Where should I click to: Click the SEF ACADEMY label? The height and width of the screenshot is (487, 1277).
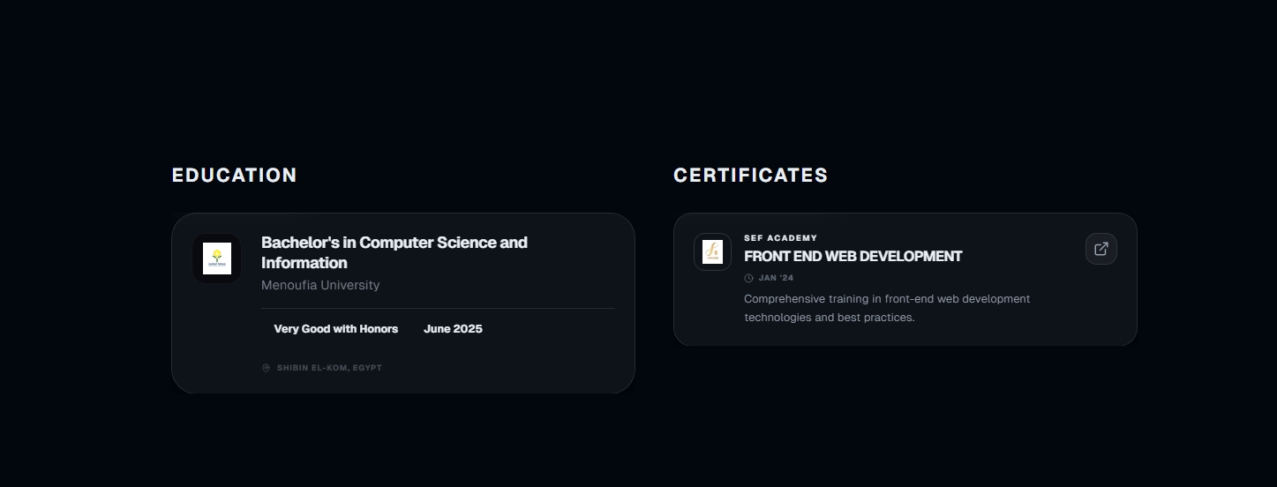[780, 238]
